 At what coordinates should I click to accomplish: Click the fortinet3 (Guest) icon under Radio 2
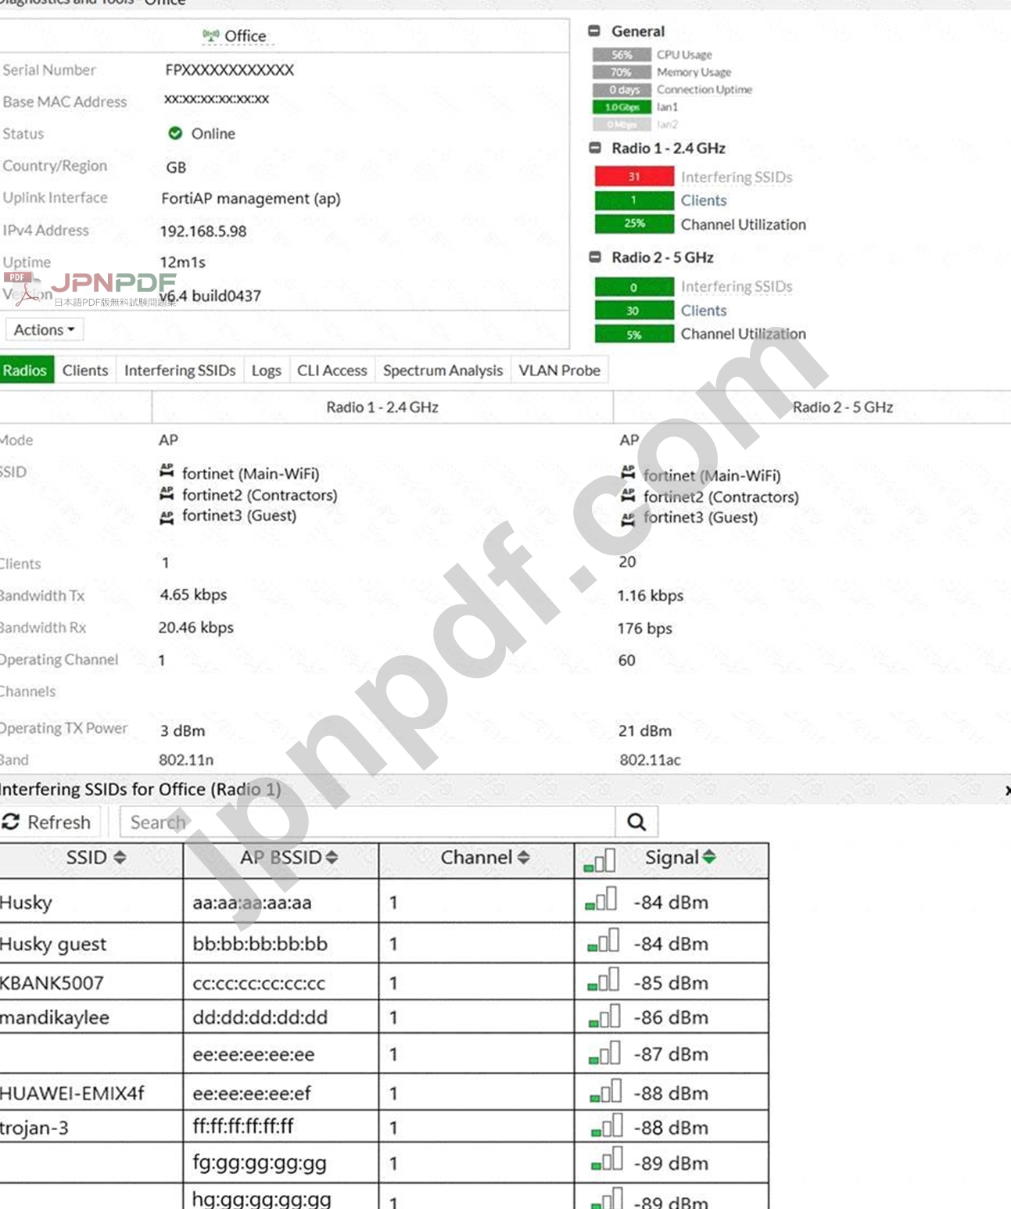(628, 518)
